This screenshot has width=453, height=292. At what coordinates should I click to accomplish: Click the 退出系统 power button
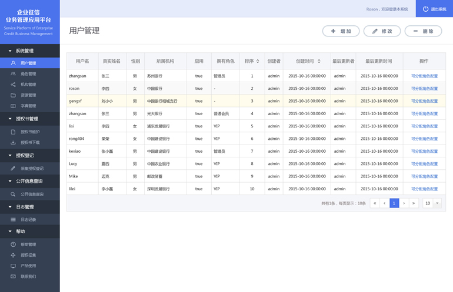coord(434,9)
